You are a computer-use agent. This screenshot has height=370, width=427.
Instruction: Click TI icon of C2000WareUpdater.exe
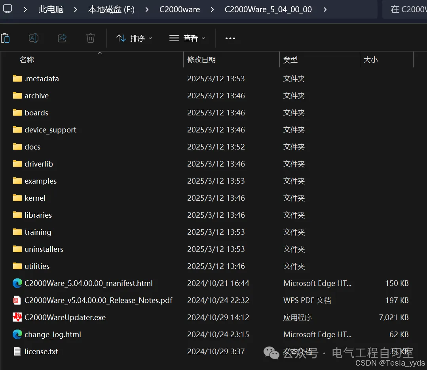tap(17, 317)
